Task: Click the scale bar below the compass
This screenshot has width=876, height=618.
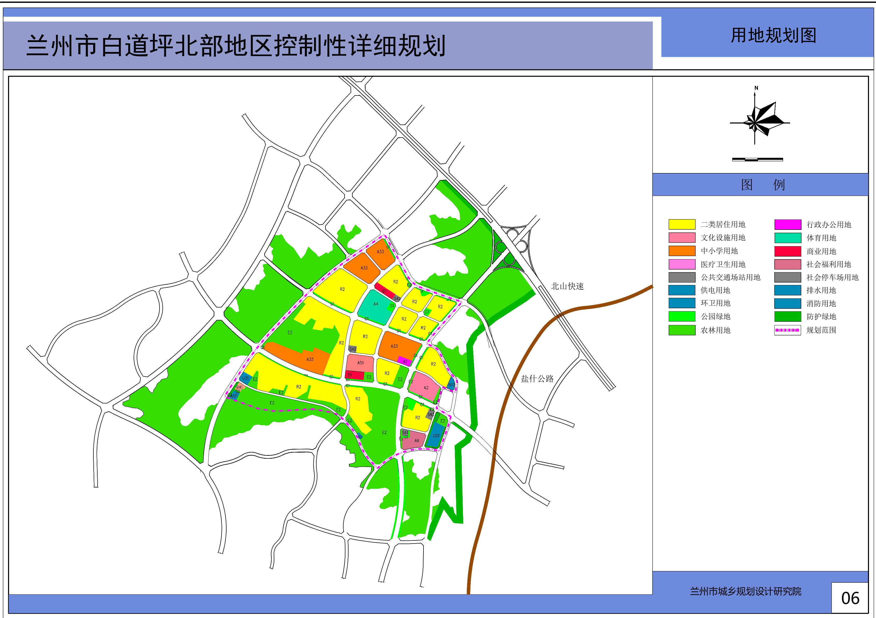Action: pyautogui.click(x=757, y=160)
